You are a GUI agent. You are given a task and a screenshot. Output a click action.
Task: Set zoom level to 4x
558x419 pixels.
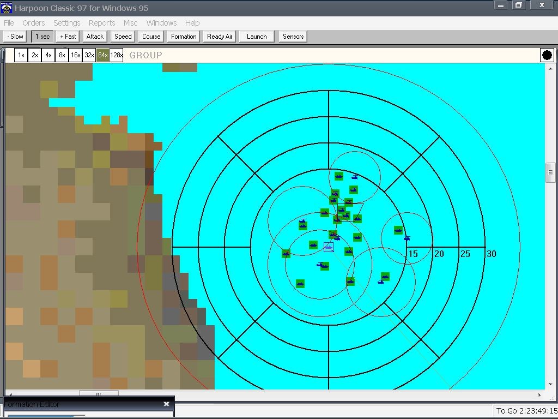tap(48, 55)
